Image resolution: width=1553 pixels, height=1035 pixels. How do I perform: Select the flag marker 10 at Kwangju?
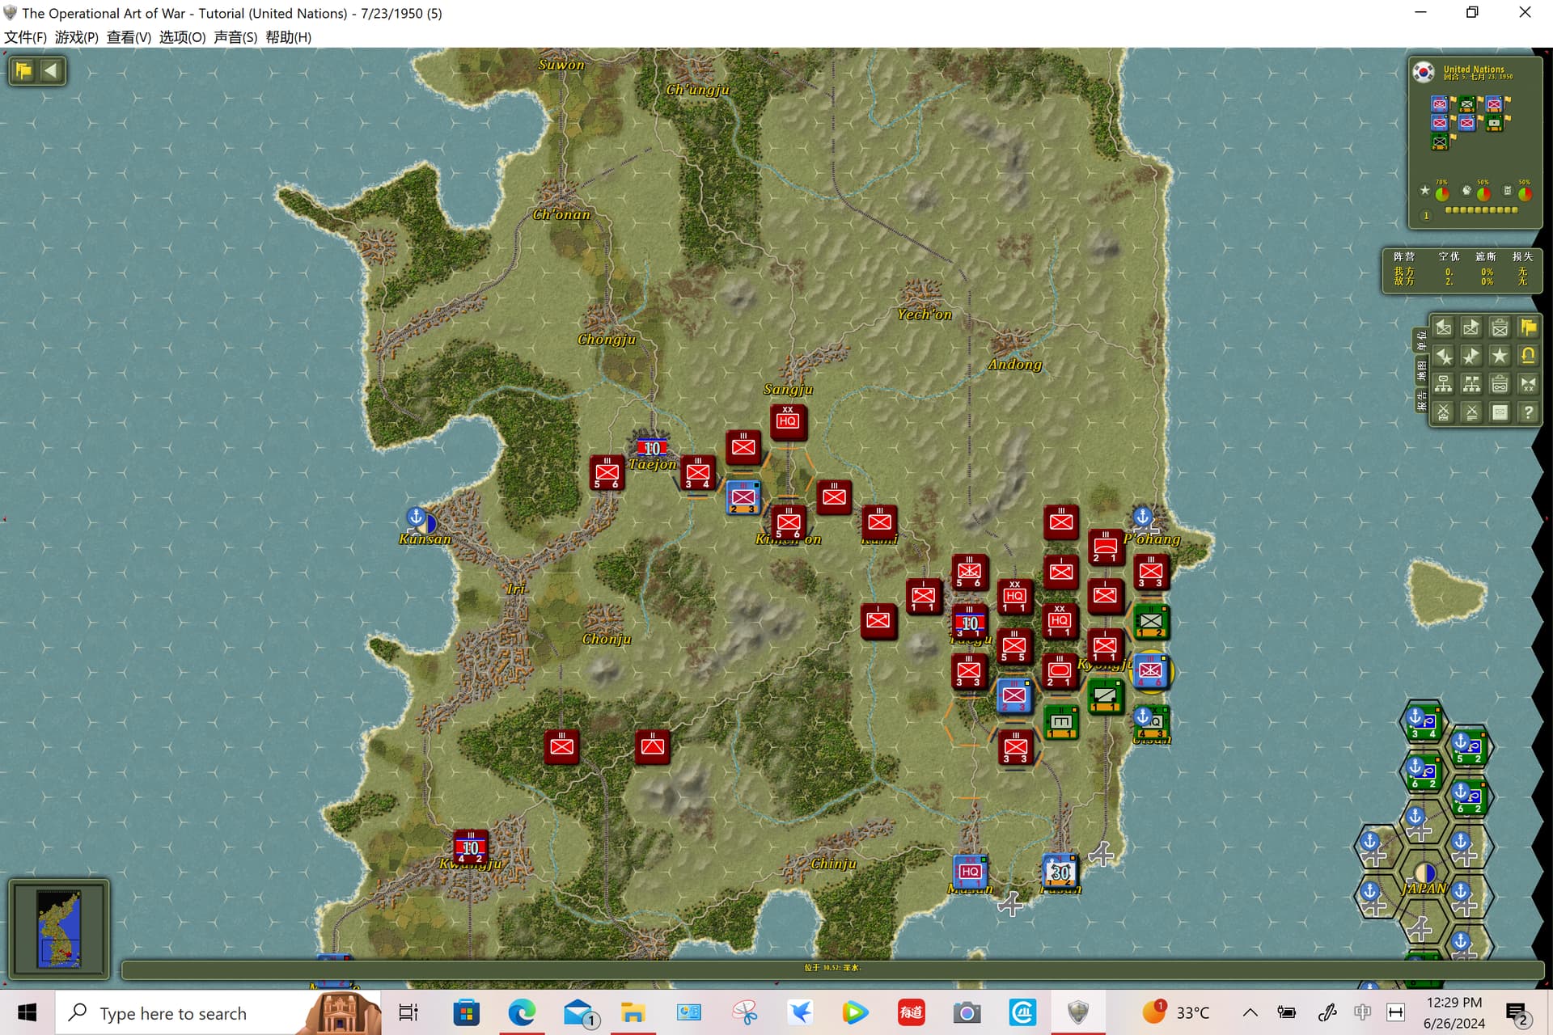(x=470, y=847)
